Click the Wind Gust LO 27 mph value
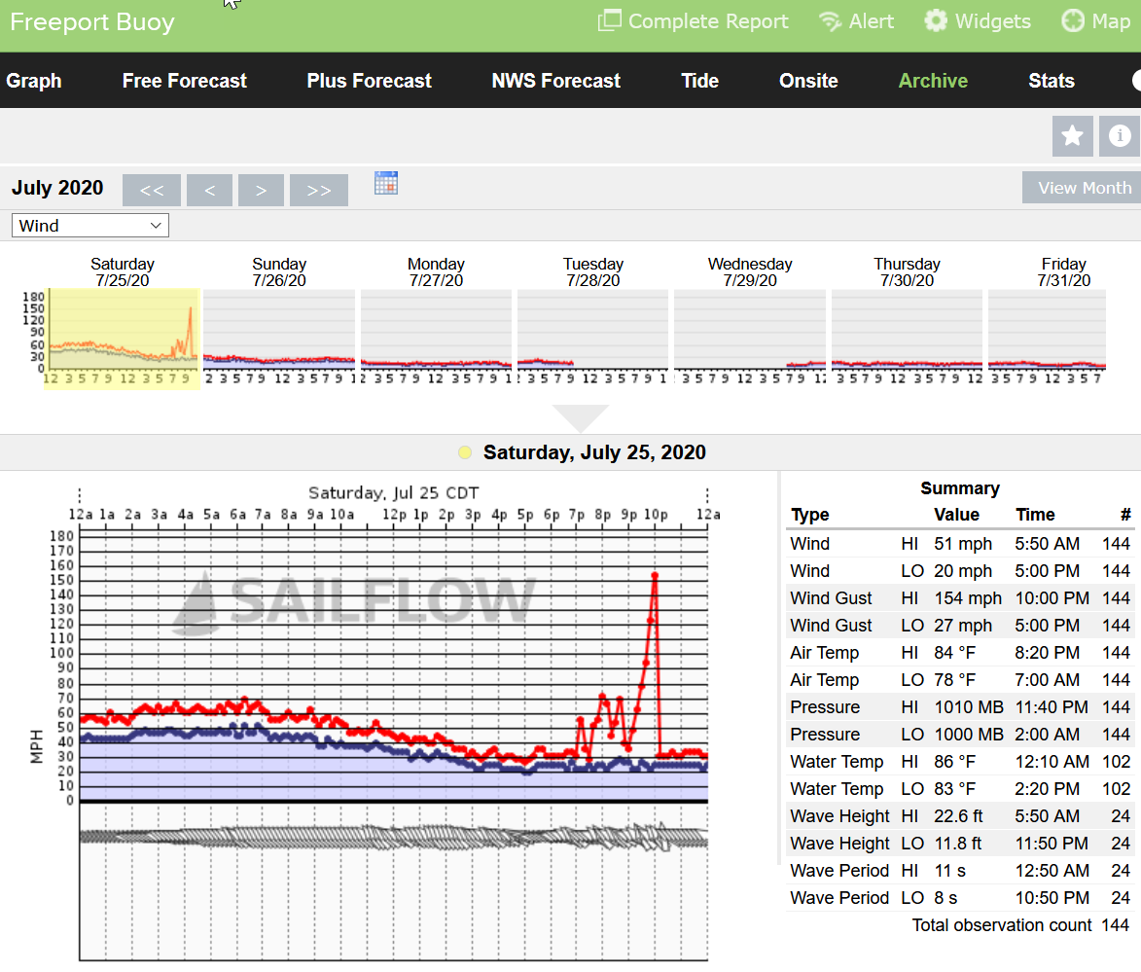This screenshot has height=972, width=1141. (963, 626)
